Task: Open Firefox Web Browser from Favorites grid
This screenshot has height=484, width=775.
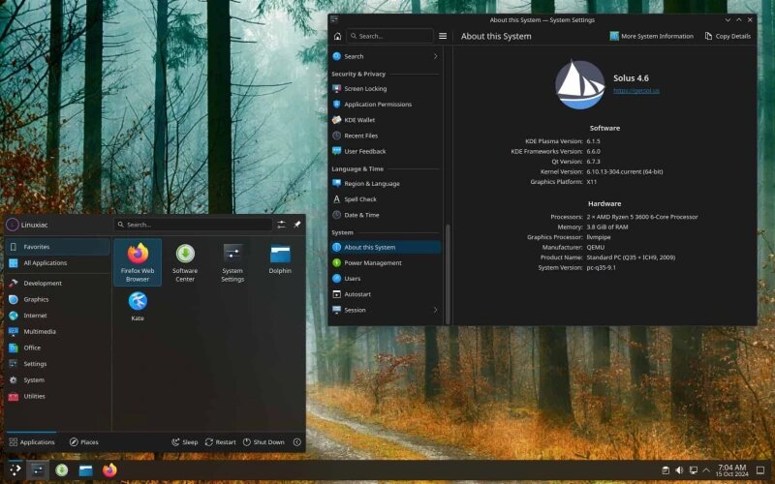Action: click(138, 262)
